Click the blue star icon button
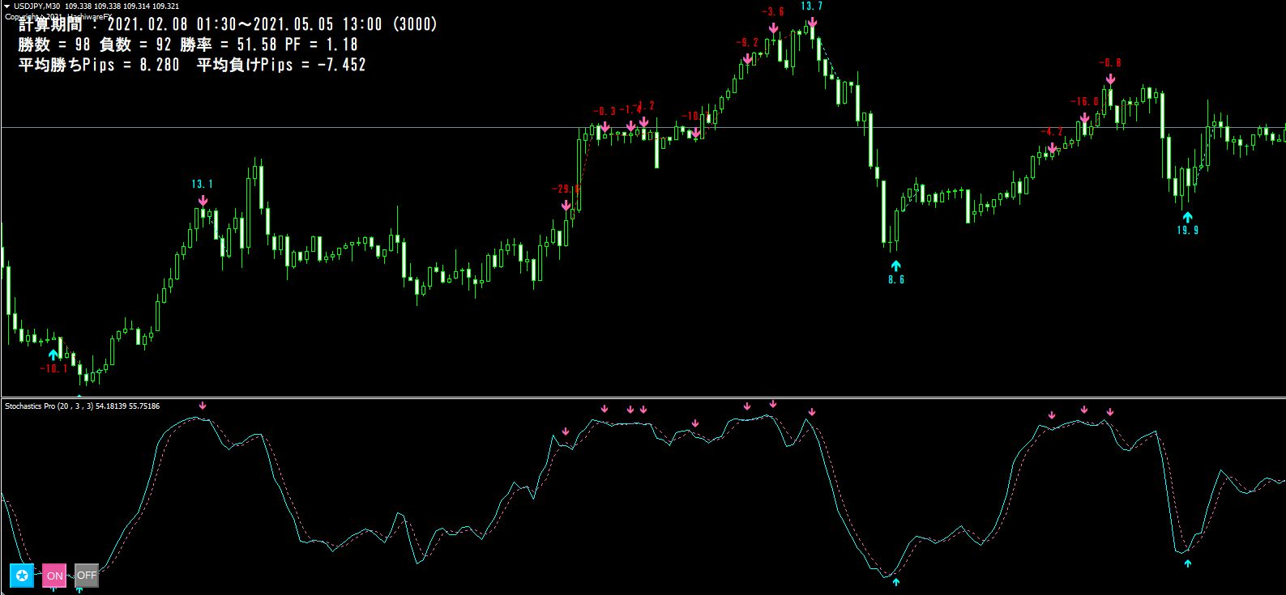Image resolution: width=1286 pixels, height=595 pixels. 22,576
